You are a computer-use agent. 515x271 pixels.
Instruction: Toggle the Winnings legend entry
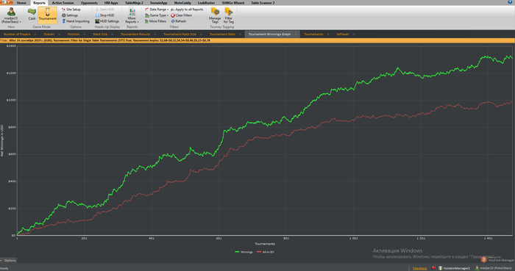click(244, 252)
